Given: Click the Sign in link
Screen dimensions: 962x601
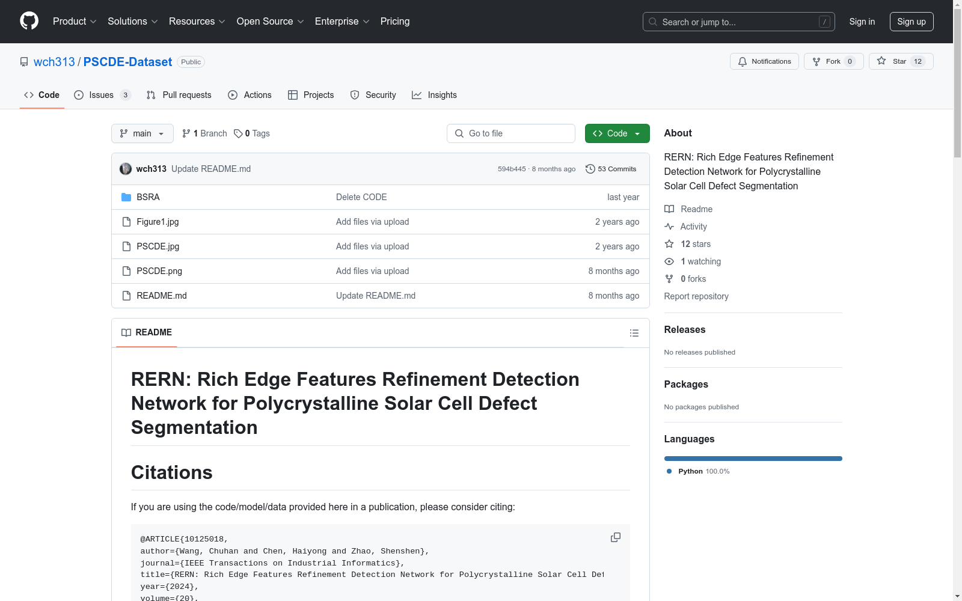Looking at the screenshot, I should pyautogui.click(x=862, y=22).
